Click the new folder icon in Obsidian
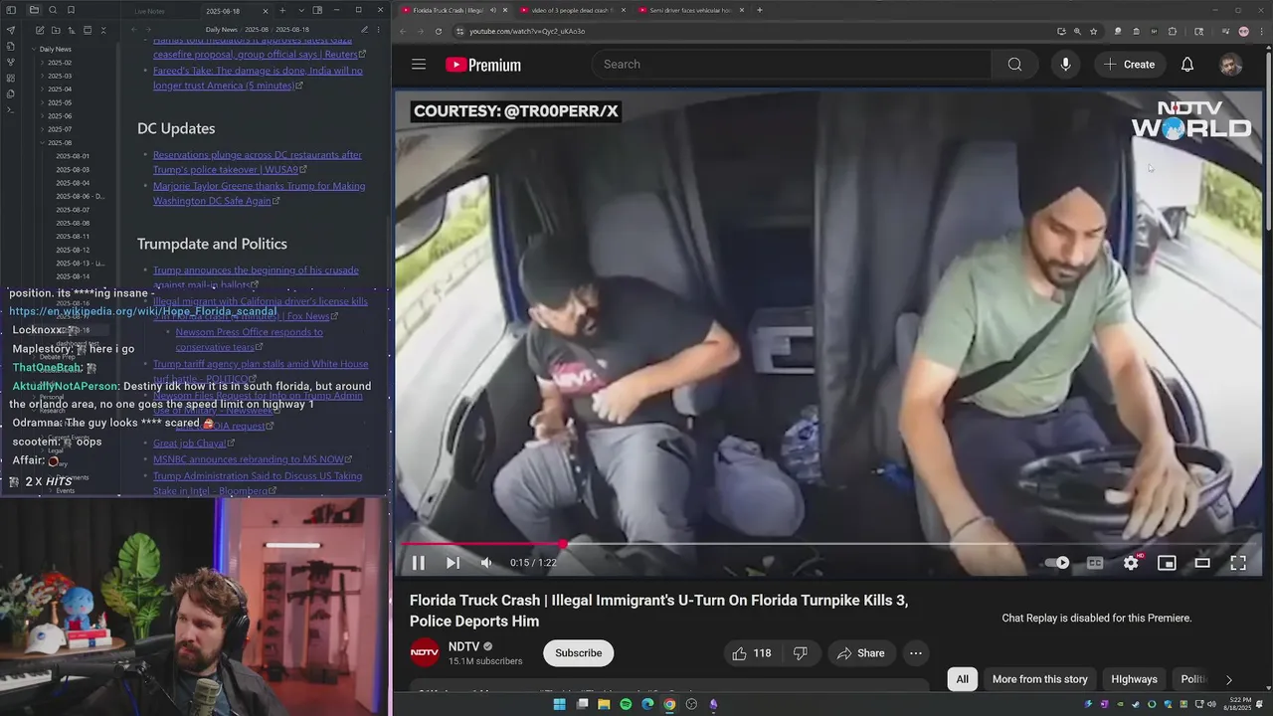The height and width of the screenshot is (716, 1273). click(x=56, y=30)
